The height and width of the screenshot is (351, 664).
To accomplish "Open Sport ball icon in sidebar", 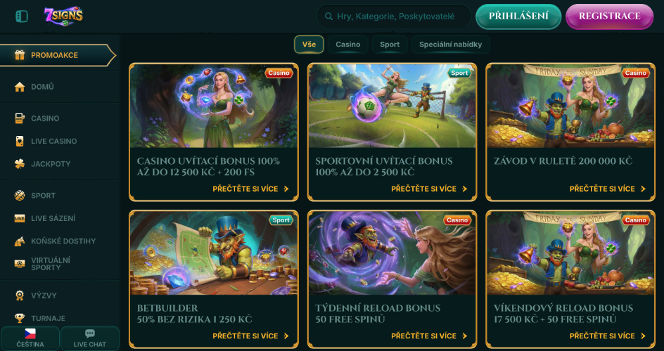I will pyautogui.click(x=19, y=196).
